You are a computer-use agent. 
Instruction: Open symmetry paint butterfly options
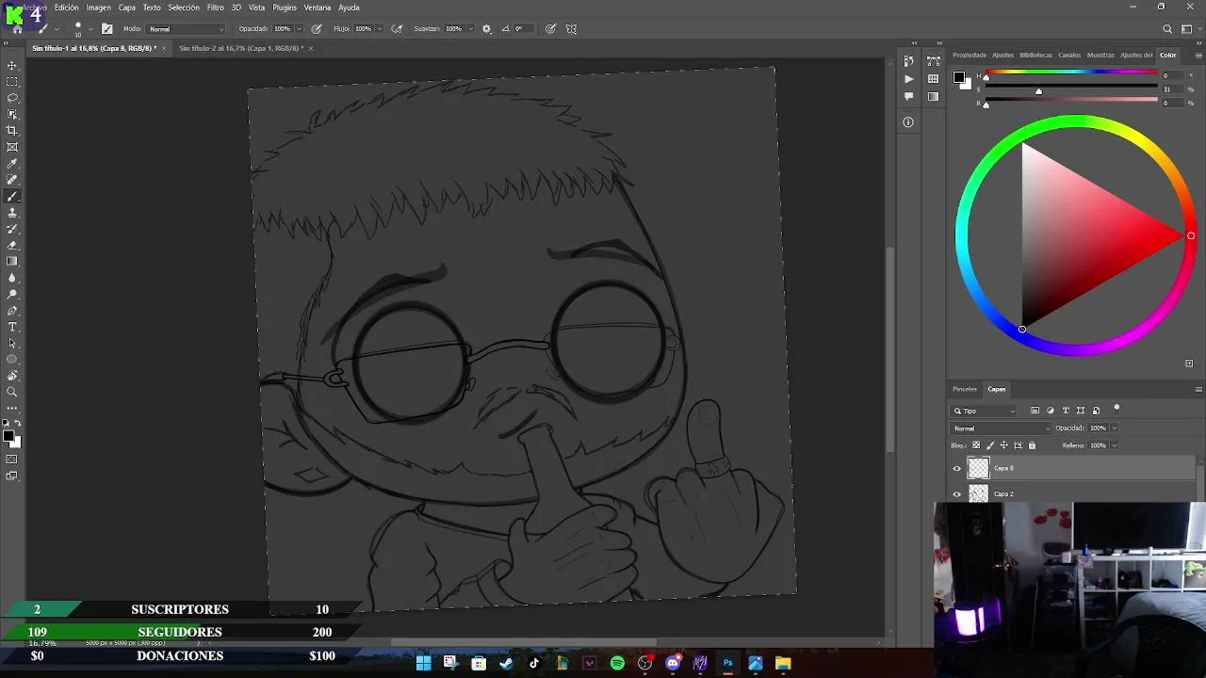pyautogui.click(x=571, y=29)
